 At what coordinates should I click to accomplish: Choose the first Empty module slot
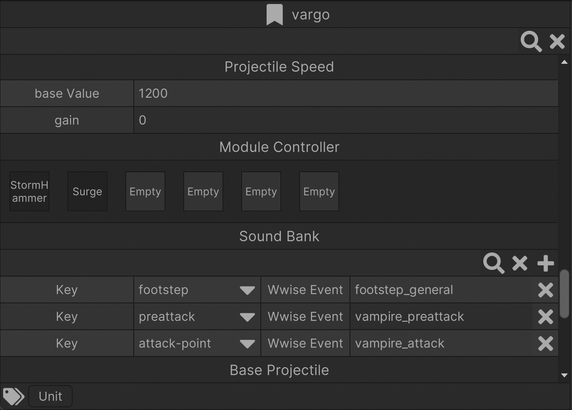tap(145, 191)
